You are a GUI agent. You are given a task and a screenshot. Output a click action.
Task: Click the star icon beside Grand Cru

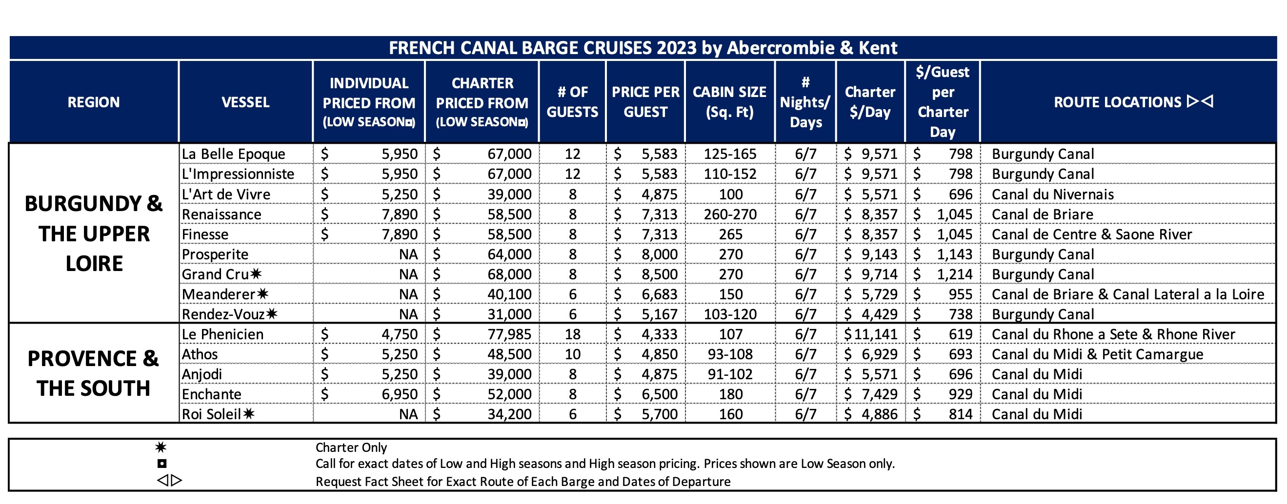pyautogui.click(x=256, y=274)
